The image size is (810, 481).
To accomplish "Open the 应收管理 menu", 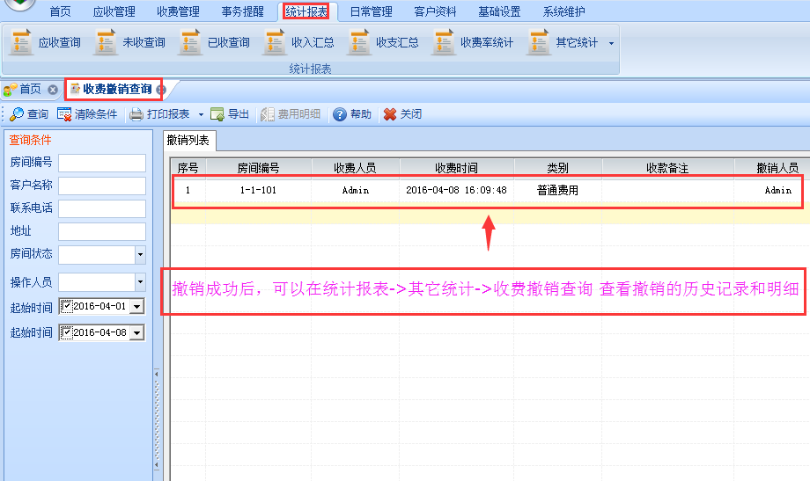I will [x=114, y=11].
